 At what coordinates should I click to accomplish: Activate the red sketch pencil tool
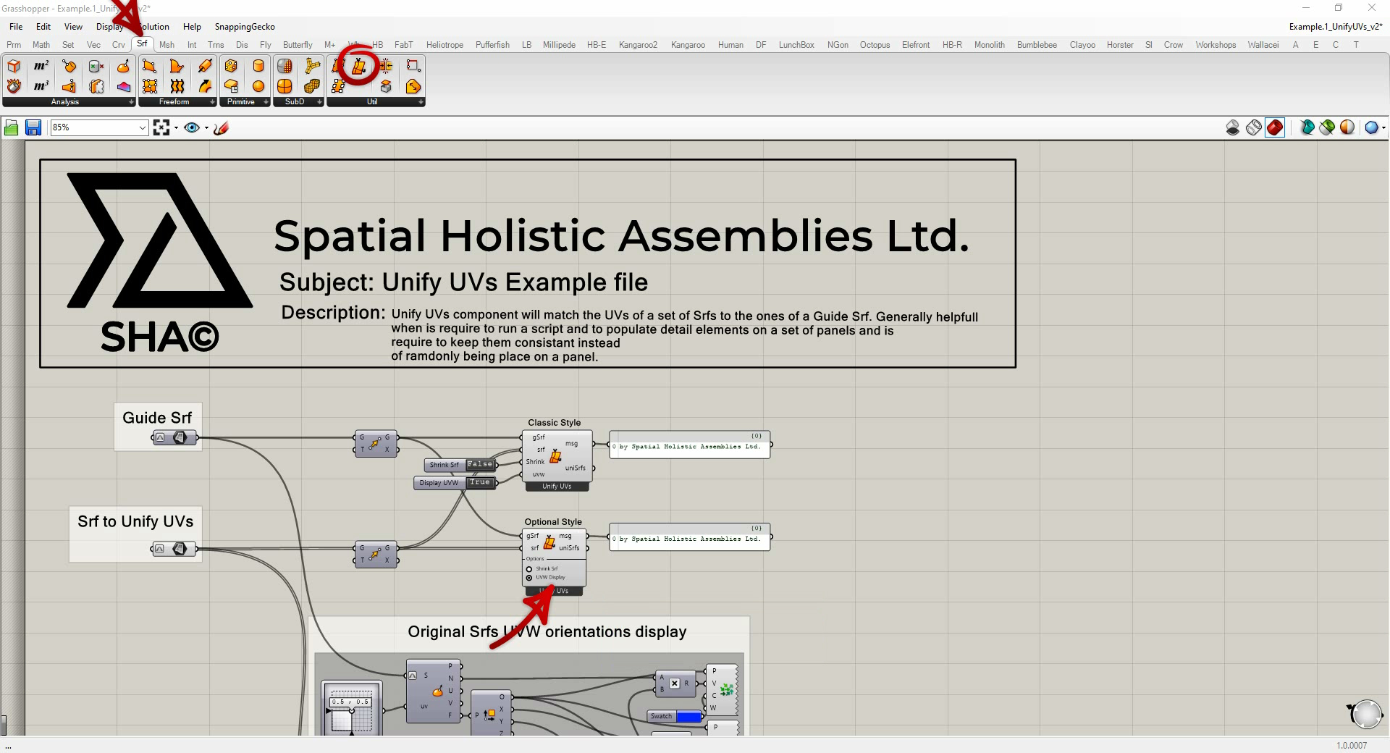pos(222,128)
